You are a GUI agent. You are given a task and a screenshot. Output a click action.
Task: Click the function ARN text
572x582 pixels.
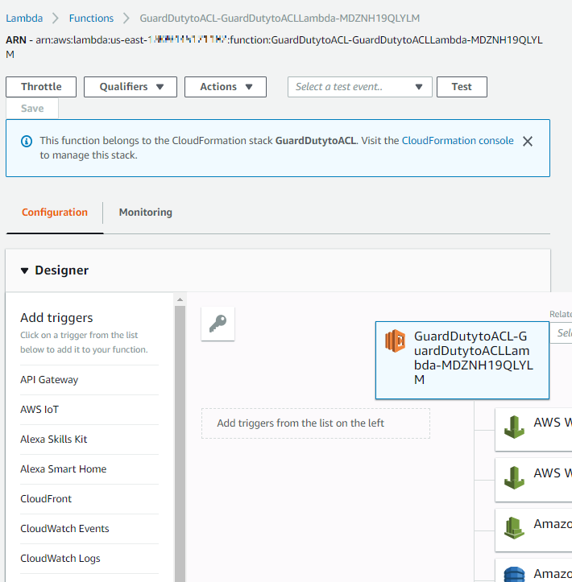coord(274,47)
